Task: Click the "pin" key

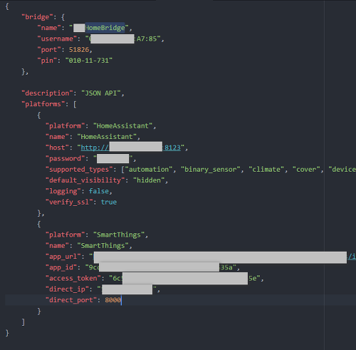Action: point(47,61)
